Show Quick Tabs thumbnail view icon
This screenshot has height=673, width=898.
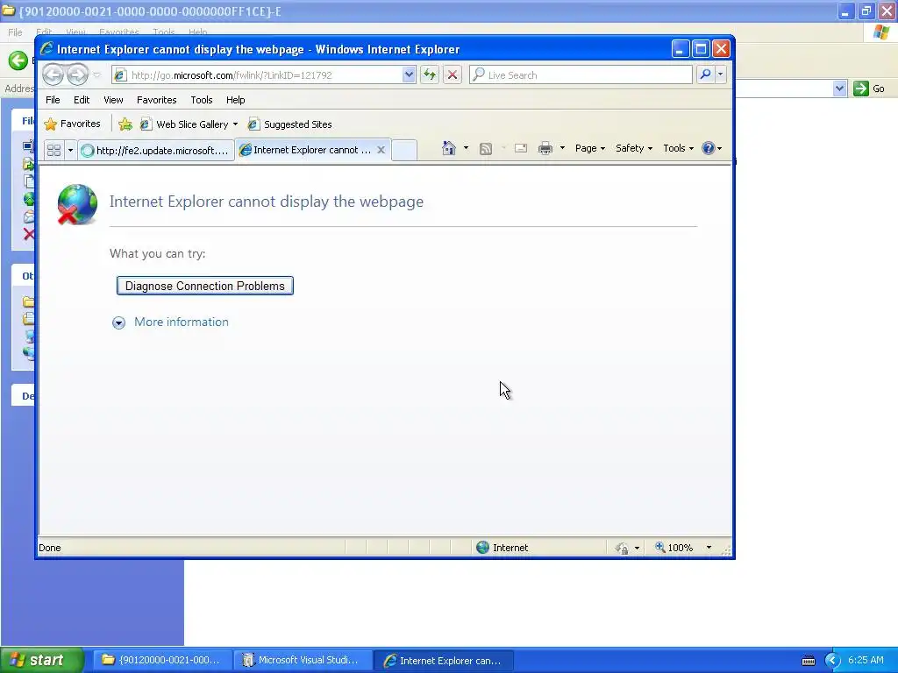[53, 150]
